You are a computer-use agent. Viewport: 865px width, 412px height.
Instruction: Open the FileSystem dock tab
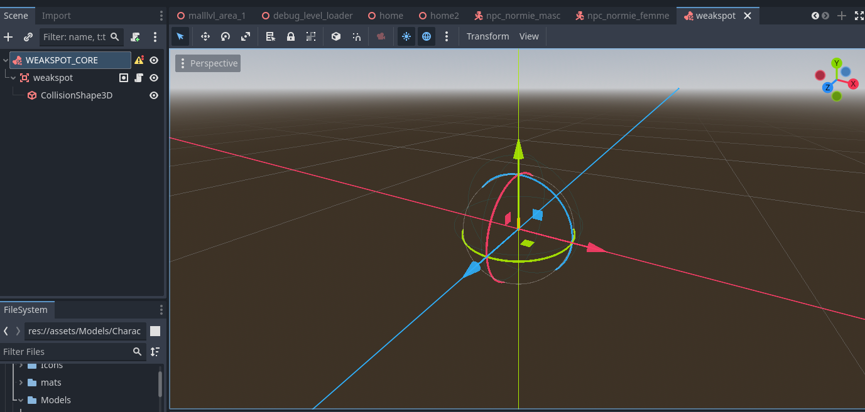[26, 310]
